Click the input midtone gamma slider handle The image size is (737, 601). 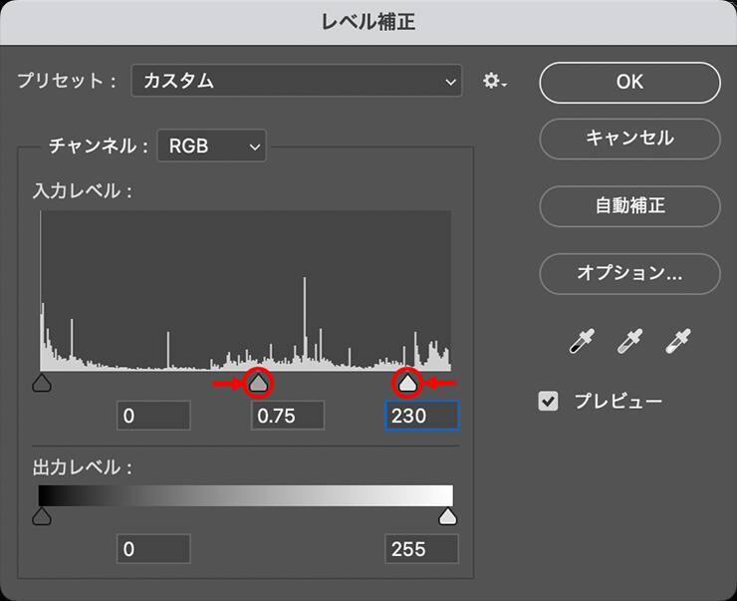pyautogui.click(x=258, y=383)
